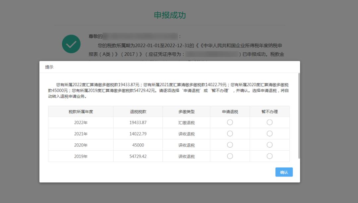Screen dimensions: 358x203
Task: Click the green checkmark success icon
Action: 71,44
